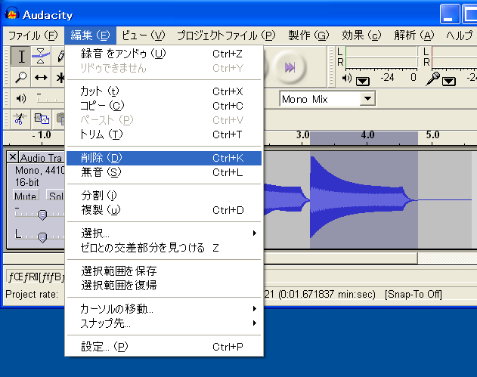This screenshot has width=477, height=377.
Task: Open 設定... (P) preferences menu item
Action: pos(165,347)
